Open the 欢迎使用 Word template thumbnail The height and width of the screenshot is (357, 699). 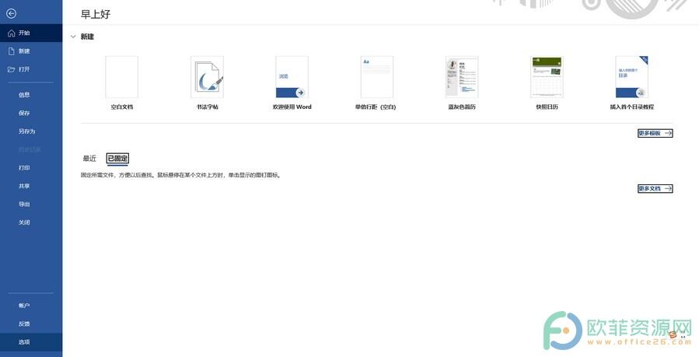click(292, 77)
